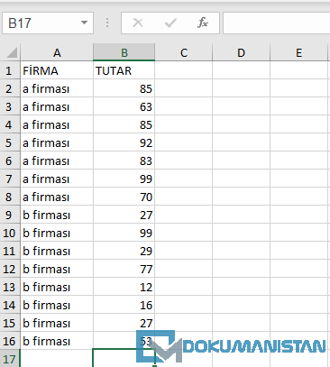The image size is (330, 367).
Task: Select empty cell E10
Action: (x=298, y=233)
